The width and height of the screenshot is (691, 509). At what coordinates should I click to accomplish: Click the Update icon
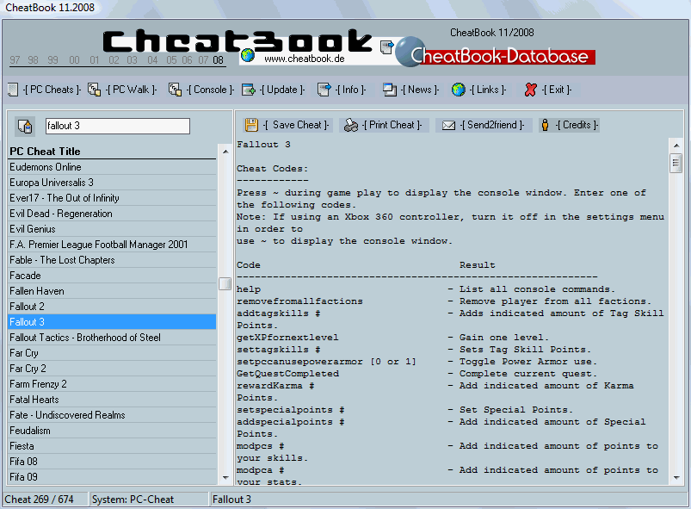[249, 90]
